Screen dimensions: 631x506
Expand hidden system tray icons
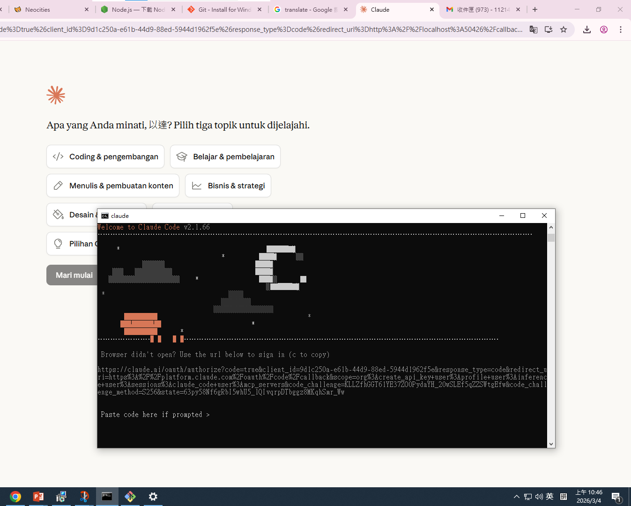coord(516,497)
